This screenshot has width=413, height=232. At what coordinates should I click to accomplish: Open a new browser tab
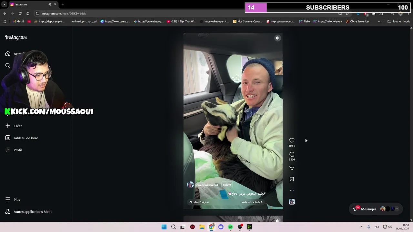click(x=63, y=5)
